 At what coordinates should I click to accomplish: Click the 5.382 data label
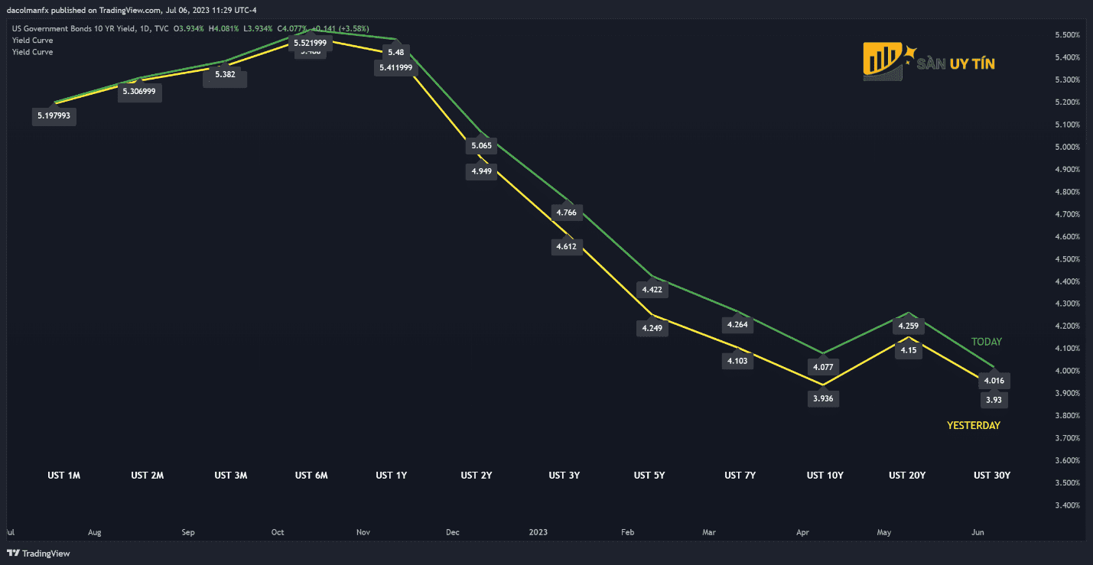tap(225, 76)
